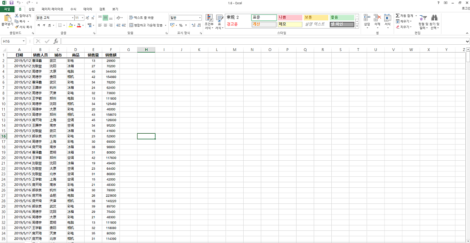The image size is (470, 243).
Task: Click the Format Painter (서식 복사) brush
Action: [x=17, y=27]
